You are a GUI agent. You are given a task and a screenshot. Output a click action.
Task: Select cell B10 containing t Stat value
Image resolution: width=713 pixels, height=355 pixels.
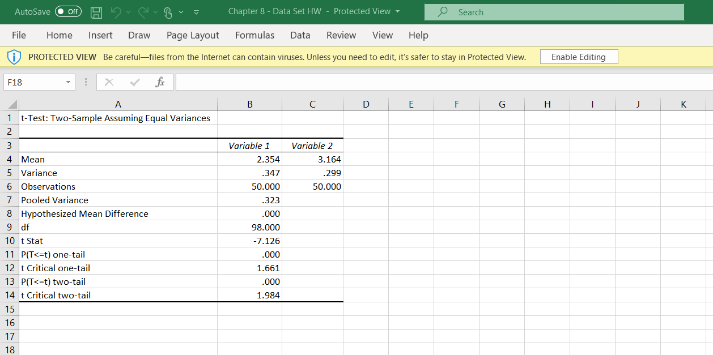pos(249,241)
